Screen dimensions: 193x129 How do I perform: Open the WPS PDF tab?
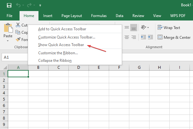coord(178,16)
